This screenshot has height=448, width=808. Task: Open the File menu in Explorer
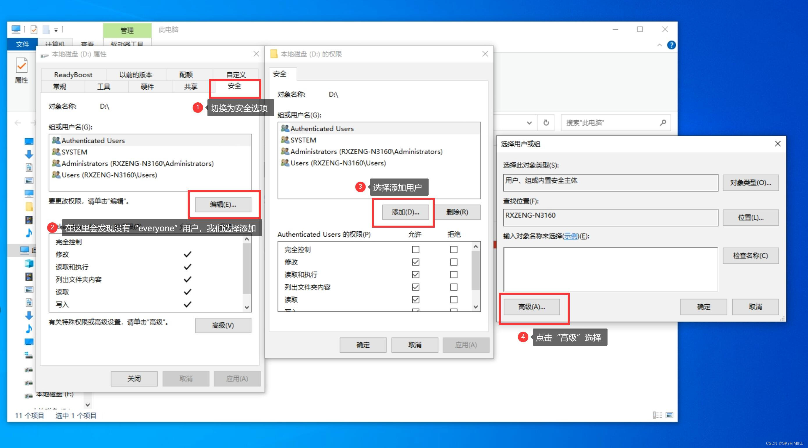[22, 44]
